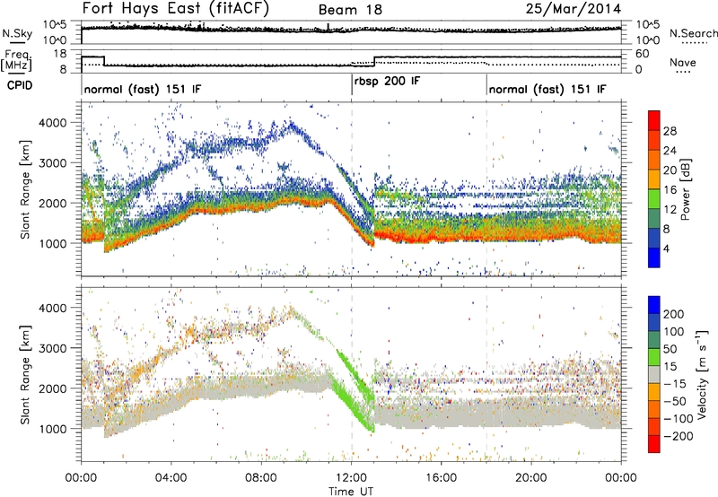The image size is (718, 497).
Task: Click the '24' tick on Power colorbar
Action: [670, 151]
